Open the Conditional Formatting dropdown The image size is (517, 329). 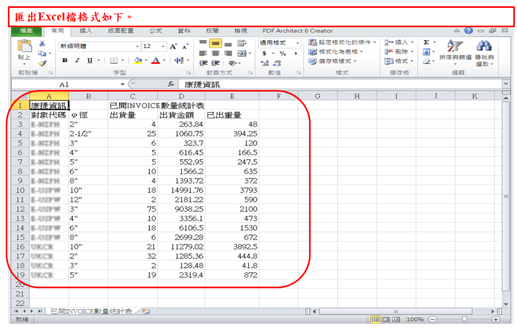(x=343, y=42)
